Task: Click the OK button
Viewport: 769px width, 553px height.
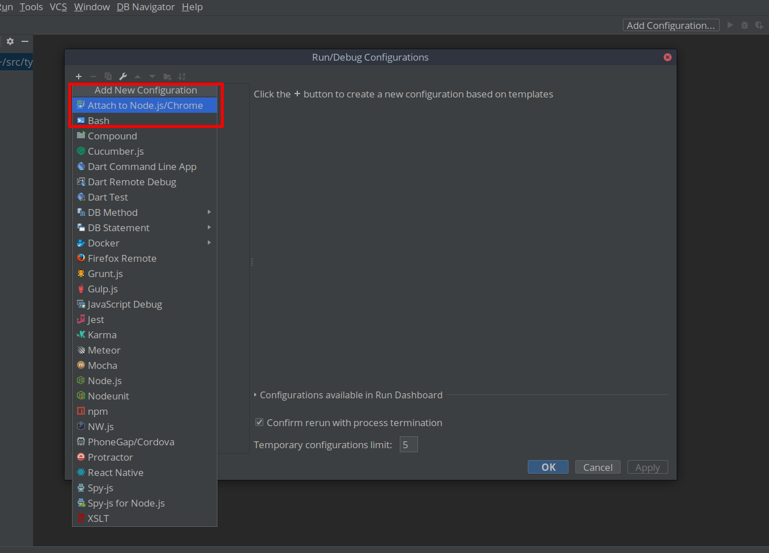Action: (548, 467)
